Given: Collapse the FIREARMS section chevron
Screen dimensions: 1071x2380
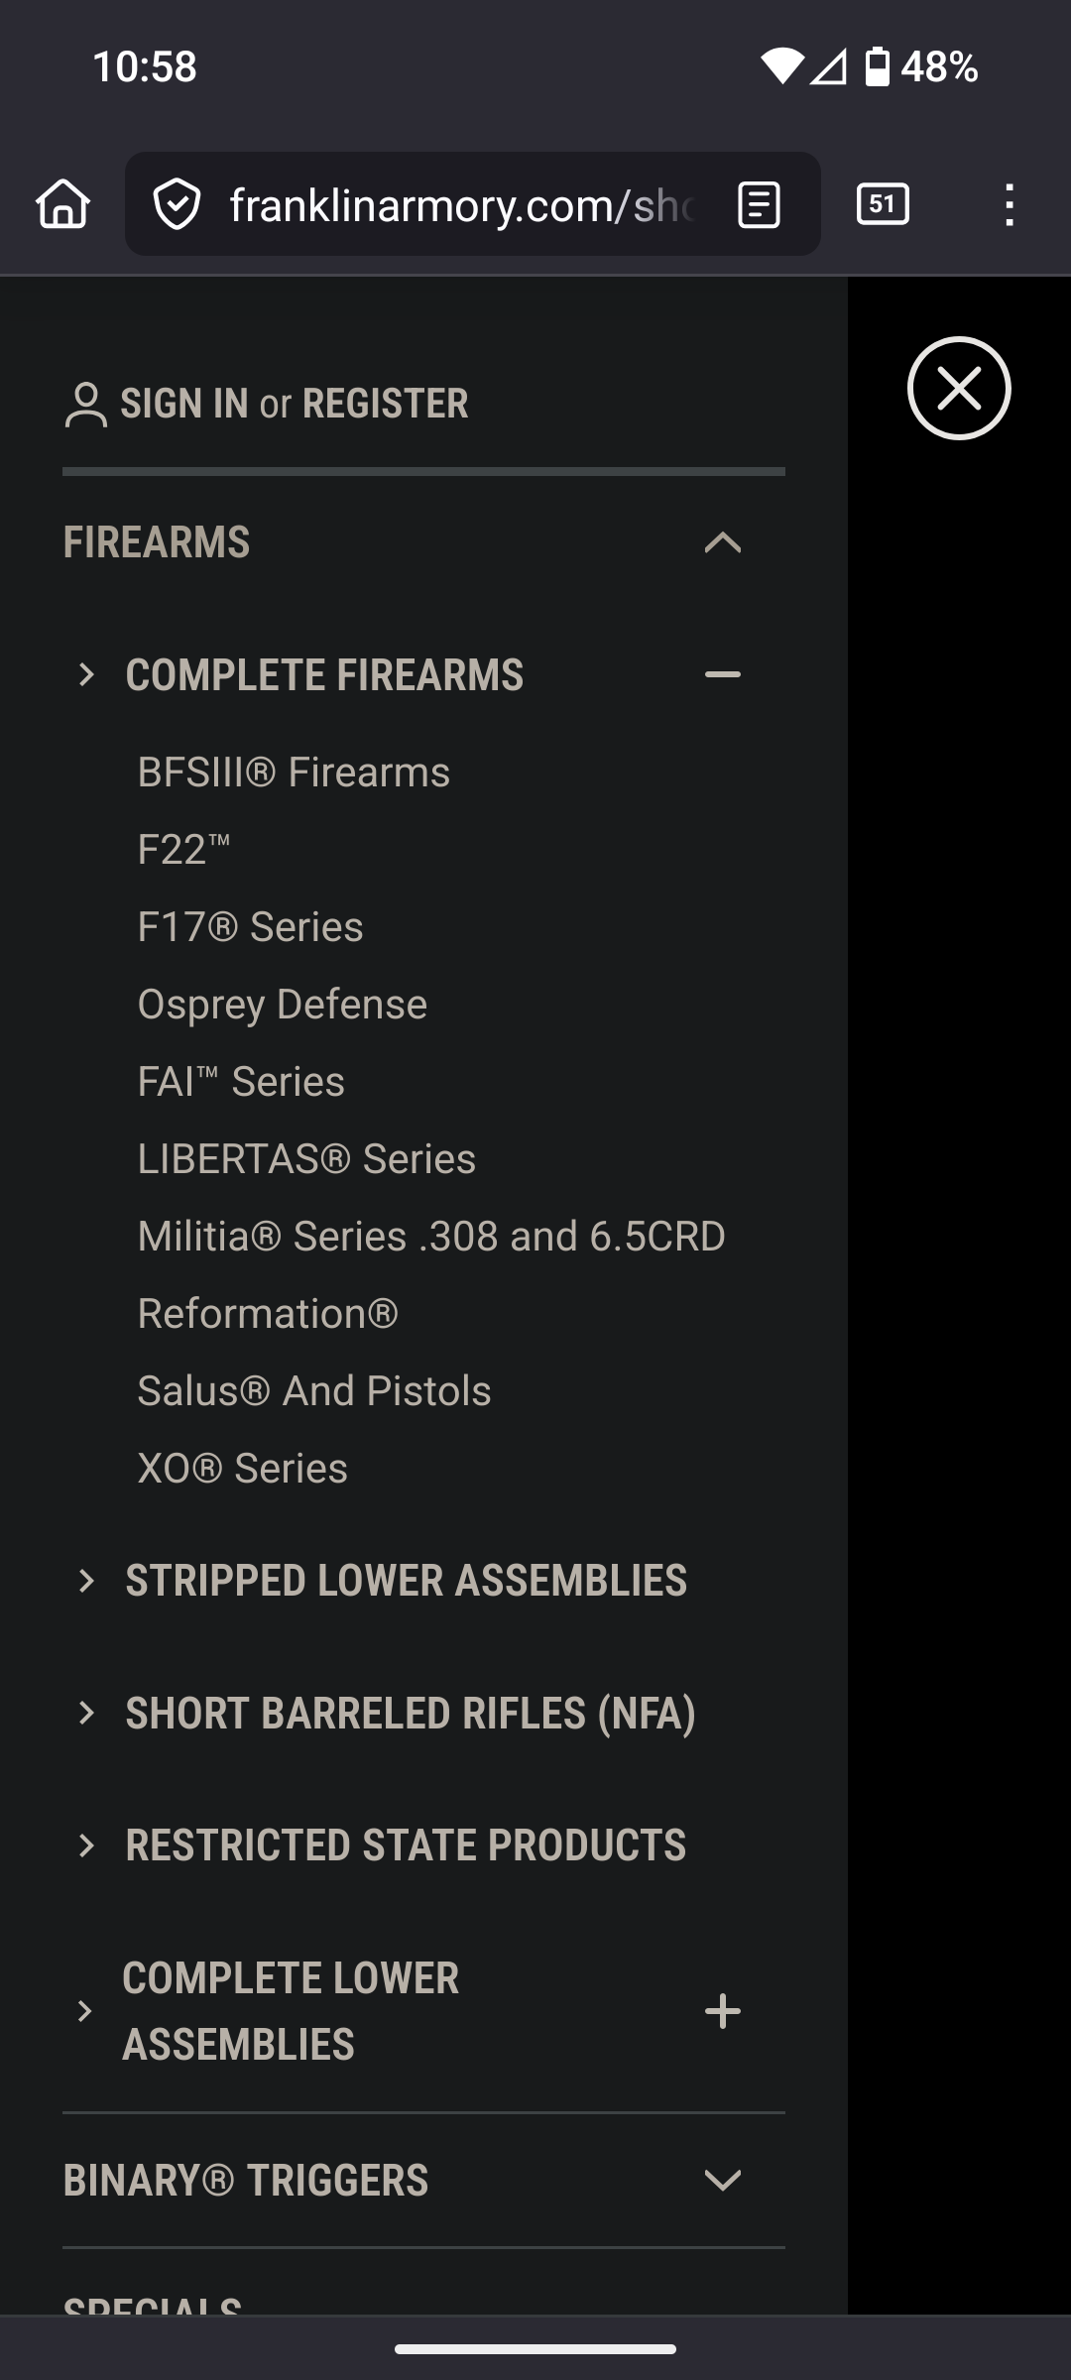Looking at the screenshot, I should pos(722,542).
